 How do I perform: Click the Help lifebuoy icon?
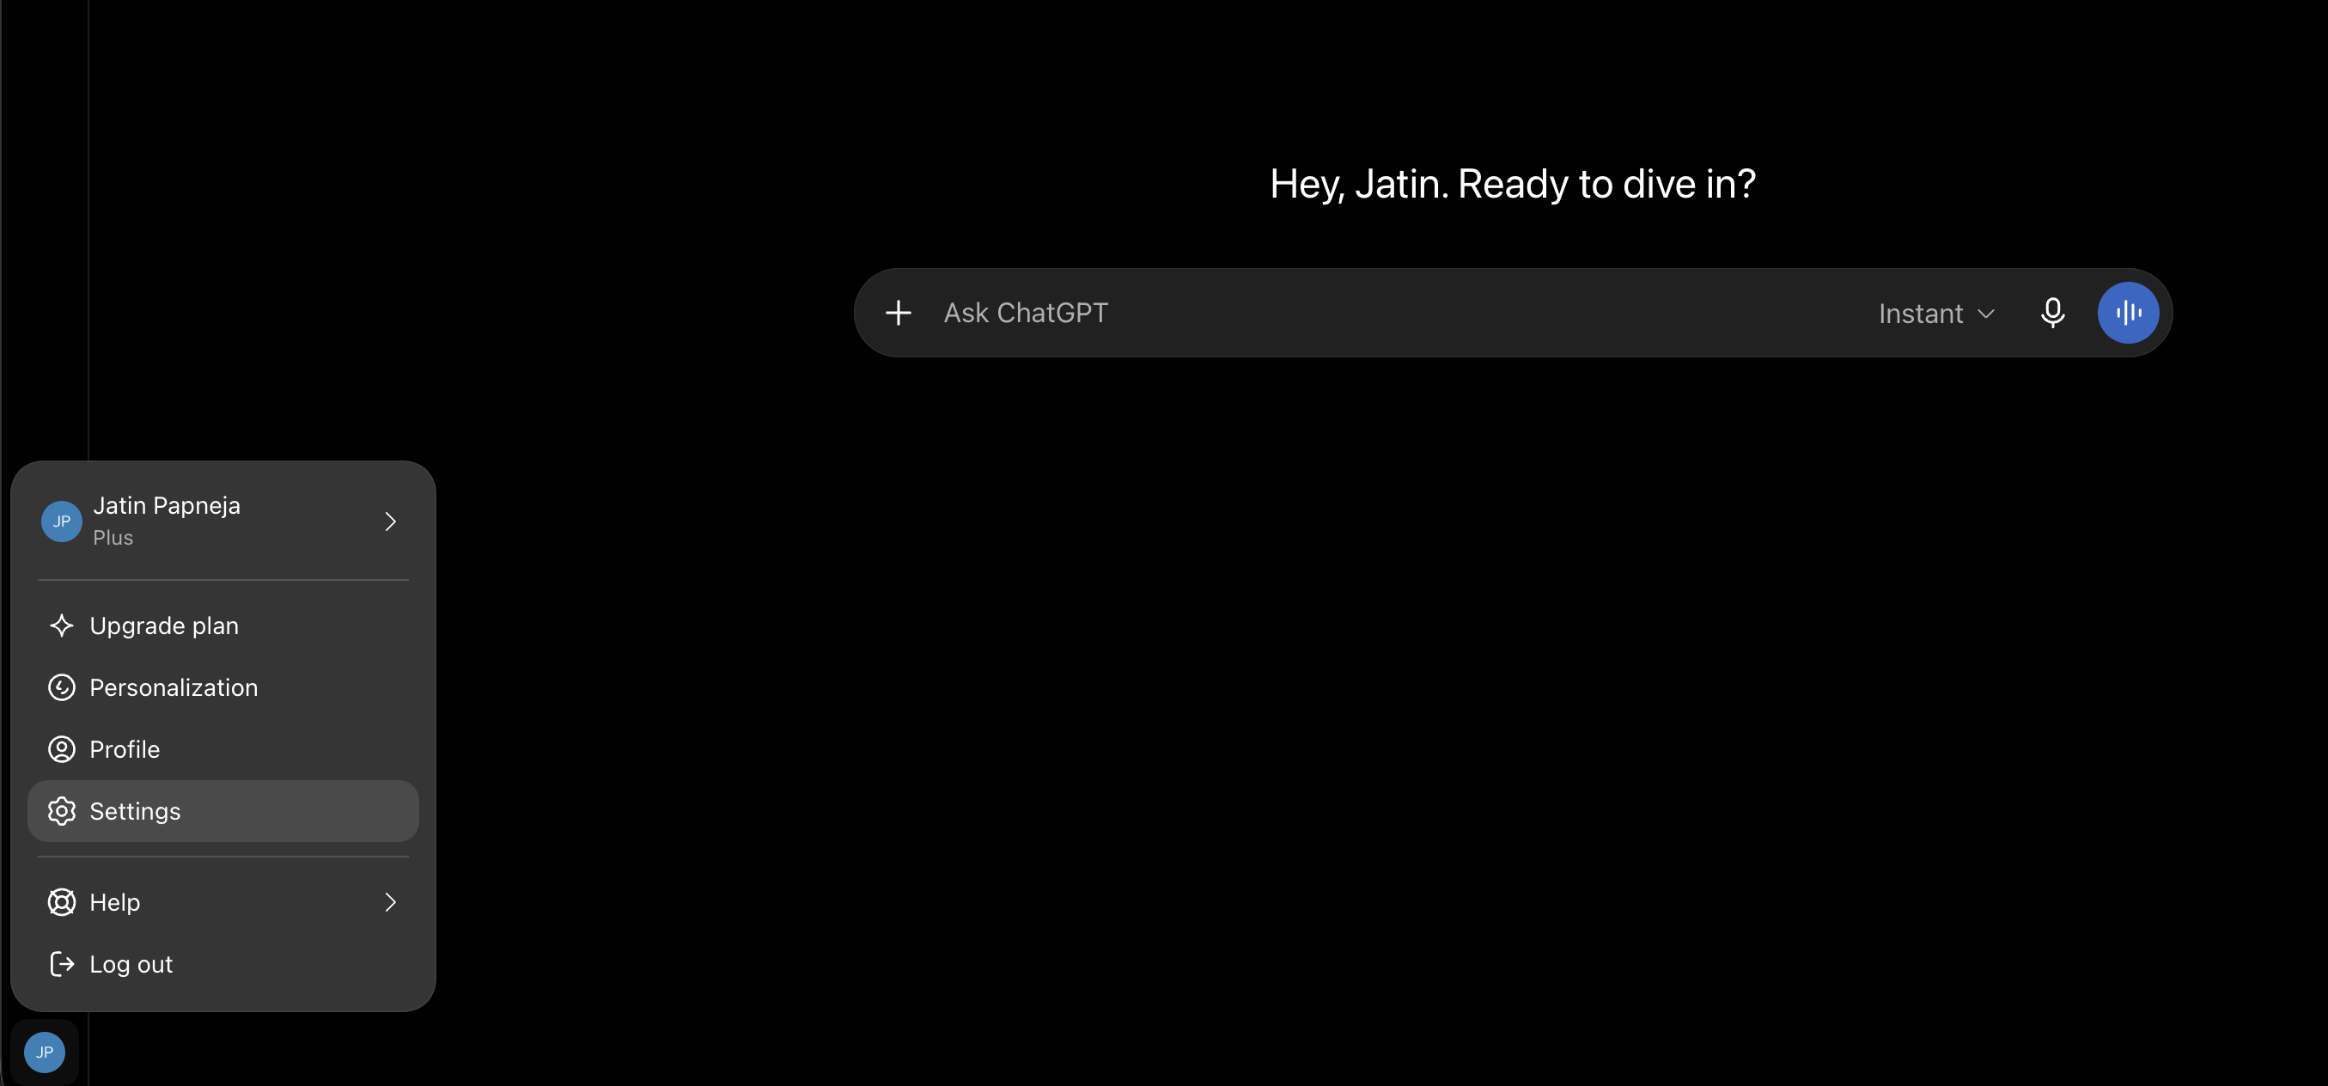click(x=62, y=902)
